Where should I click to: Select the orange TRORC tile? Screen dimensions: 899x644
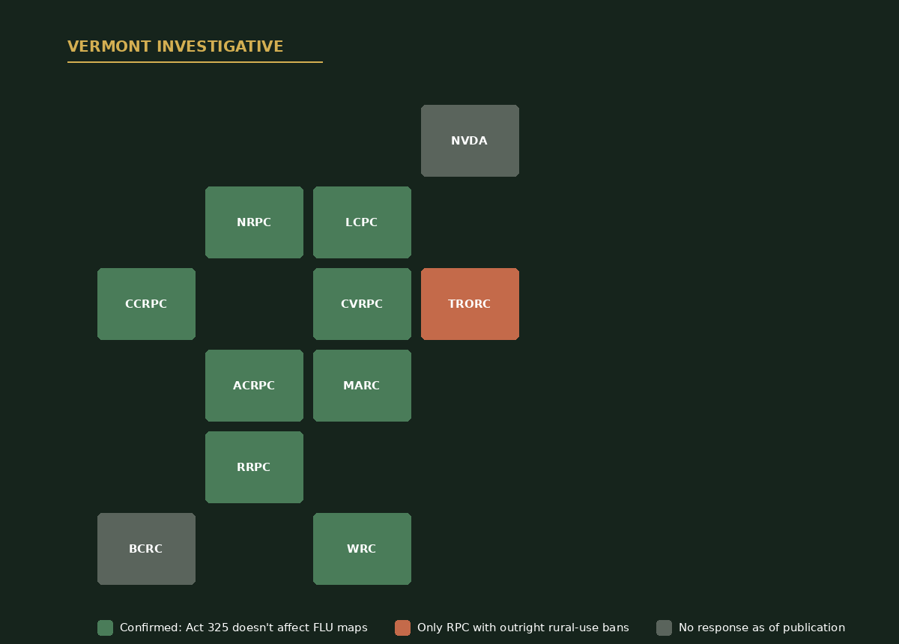point(470,304)
